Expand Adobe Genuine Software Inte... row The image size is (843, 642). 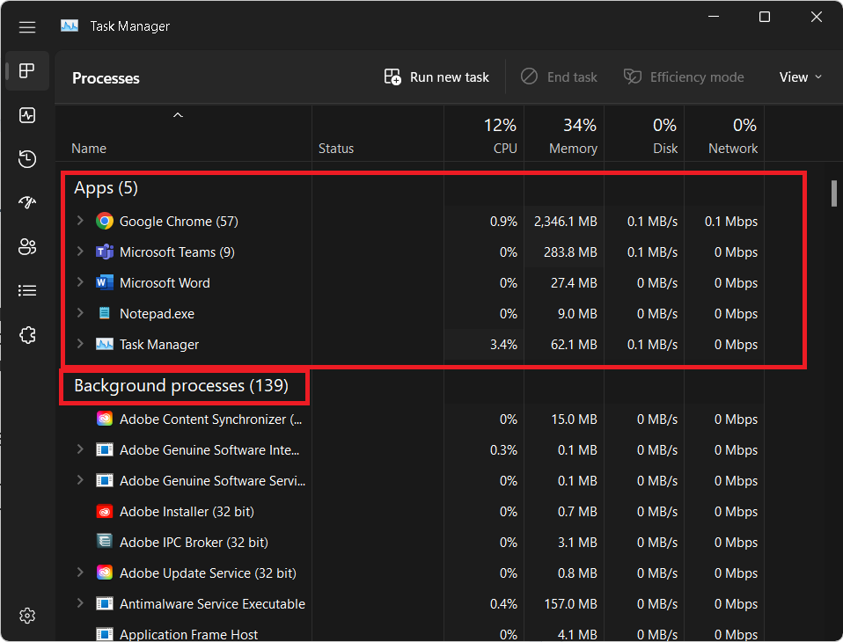point(80,449)
